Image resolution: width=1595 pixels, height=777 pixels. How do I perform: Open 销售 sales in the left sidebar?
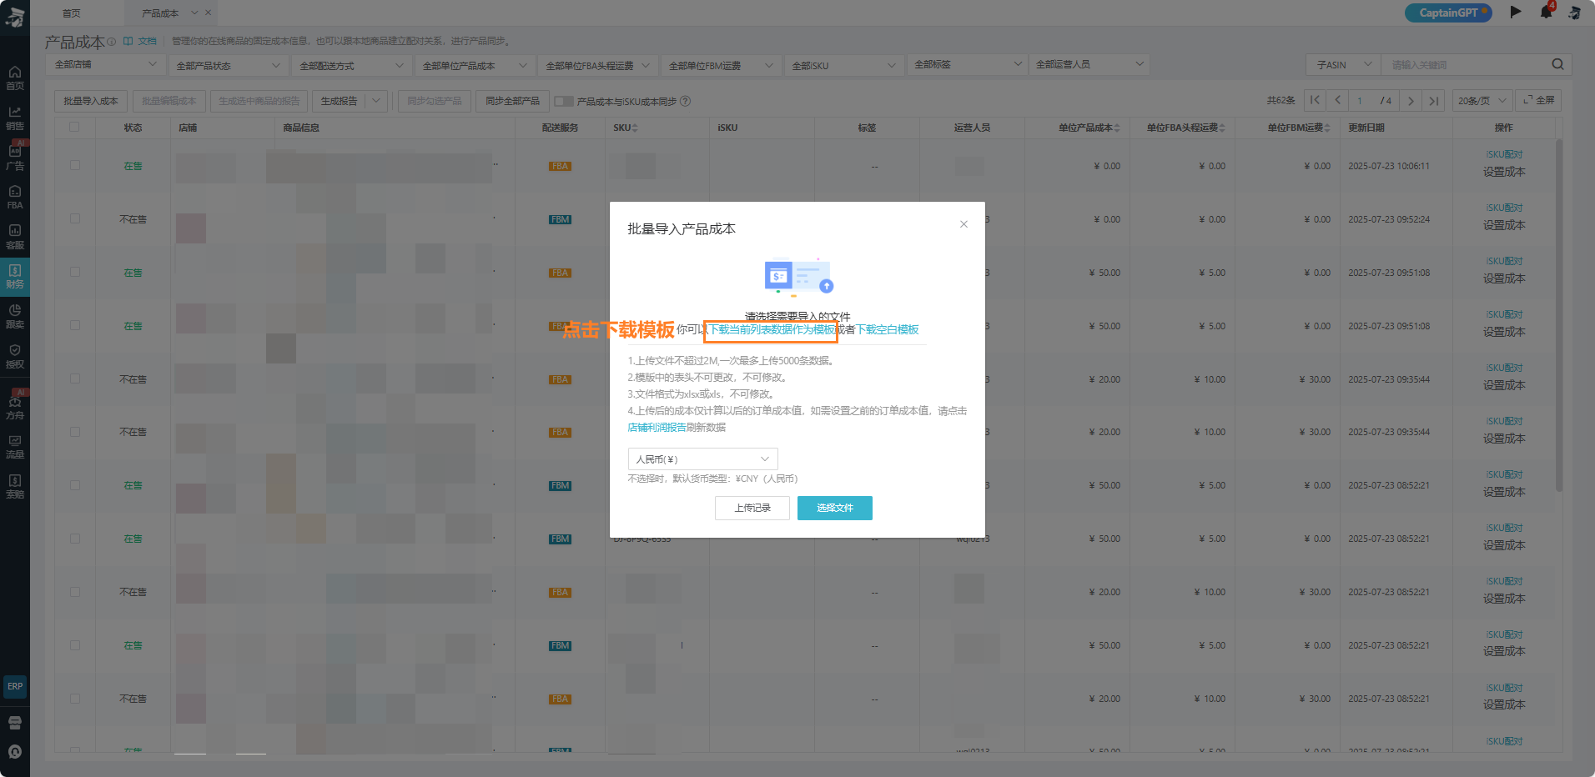[15, 118]
